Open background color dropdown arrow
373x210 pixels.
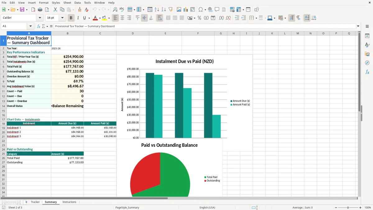click(109, 18)
